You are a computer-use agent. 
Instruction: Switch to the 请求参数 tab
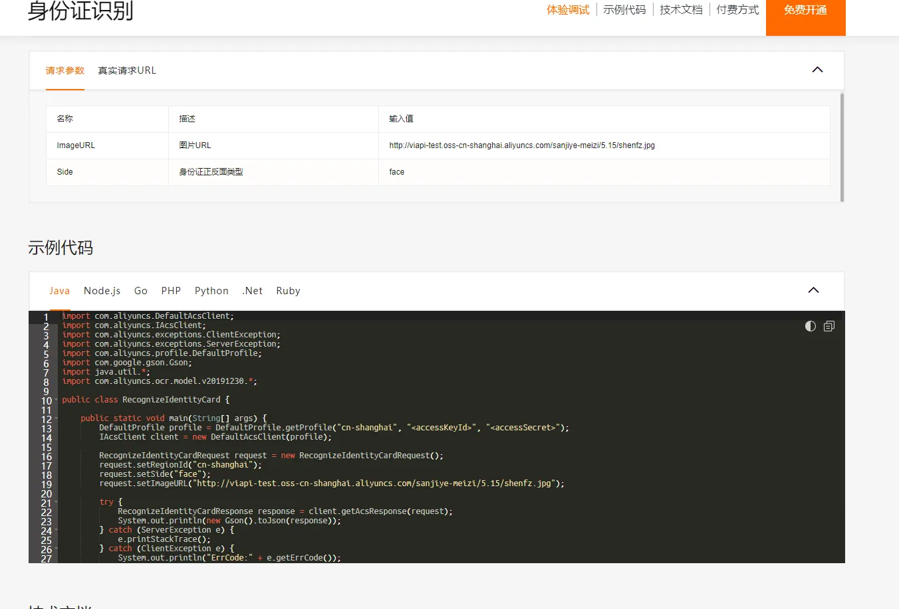point(65,70)
